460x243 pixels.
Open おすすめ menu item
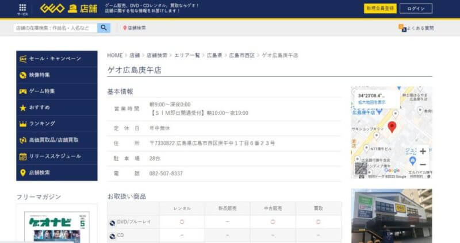coord(57,107)
